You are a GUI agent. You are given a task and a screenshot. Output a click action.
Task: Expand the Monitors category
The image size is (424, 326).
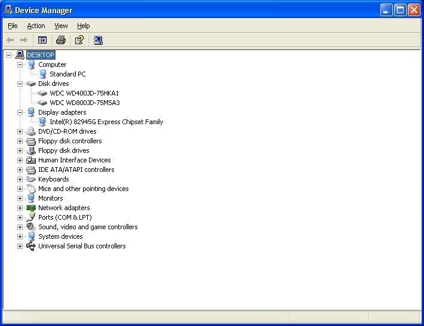point(20,198)
